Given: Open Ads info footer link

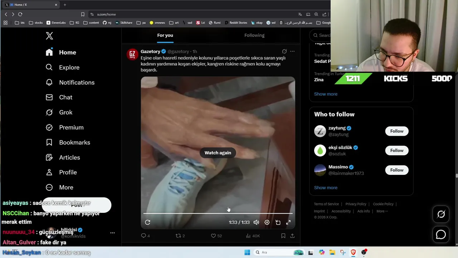Looking at the screenshot, I should click(364, 211).
